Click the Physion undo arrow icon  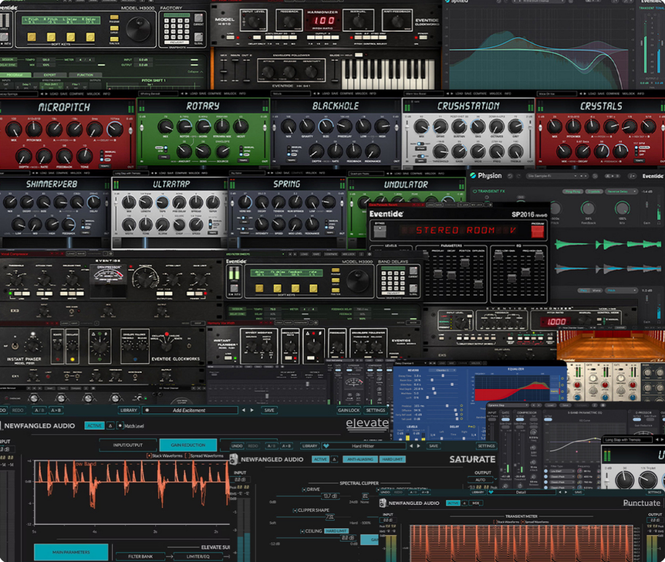(510, 175)
